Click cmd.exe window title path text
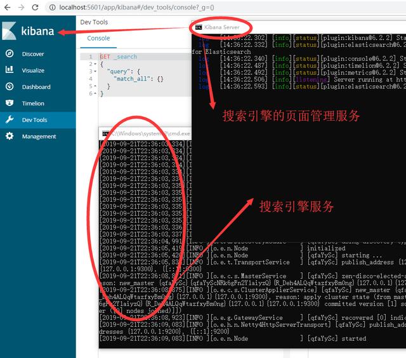 [151, 134]
